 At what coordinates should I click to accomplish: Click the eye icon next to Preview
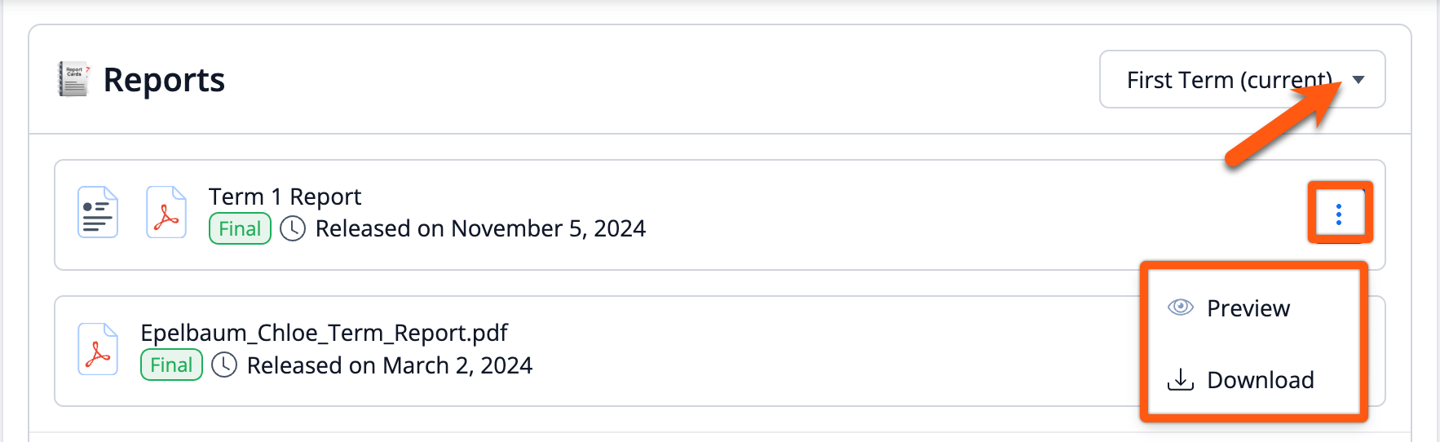click(1180, 307)
